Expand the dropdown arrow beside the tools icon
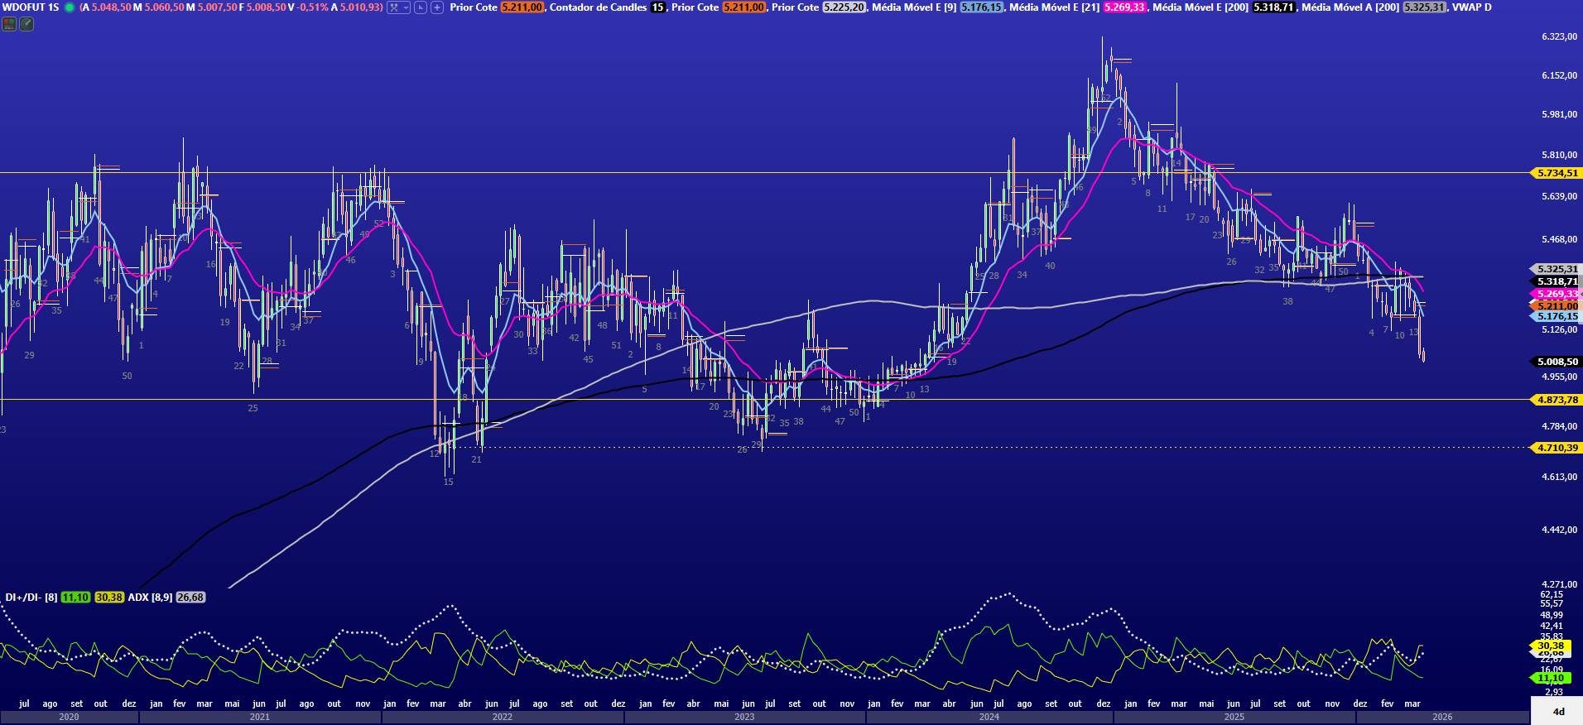 tap(405, 7)
